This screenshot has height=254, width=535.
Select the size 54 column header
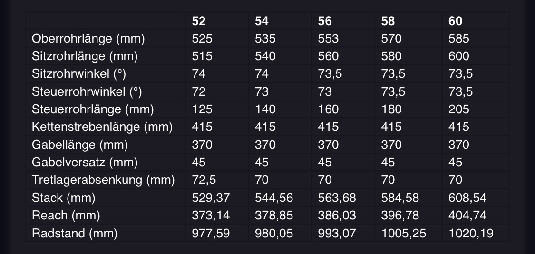tap(262, 21)
